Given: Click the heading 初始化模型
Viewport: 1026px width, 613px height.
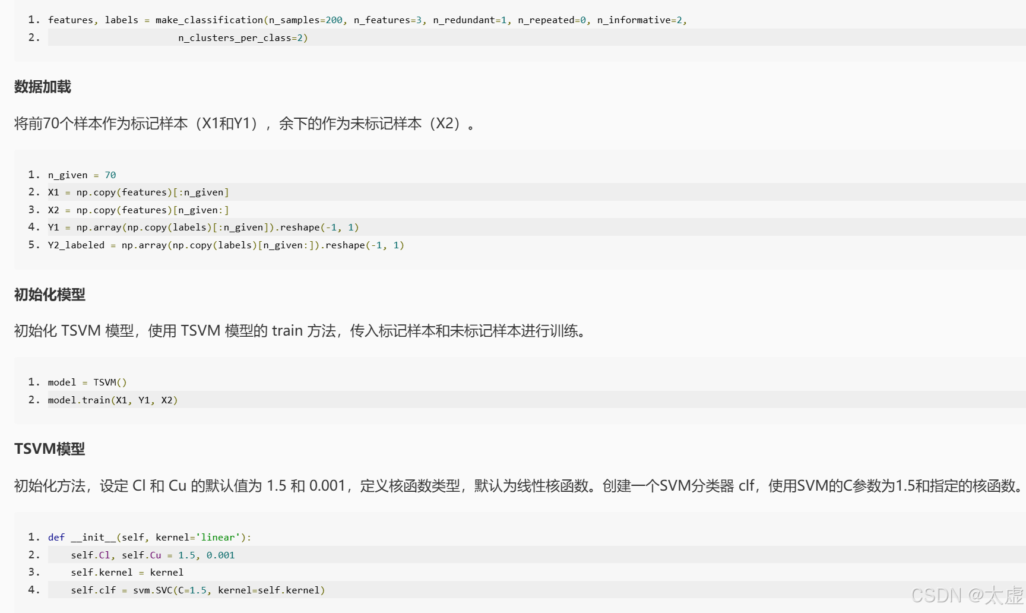Looking at the screenshot, I should (x=50, y=294).
